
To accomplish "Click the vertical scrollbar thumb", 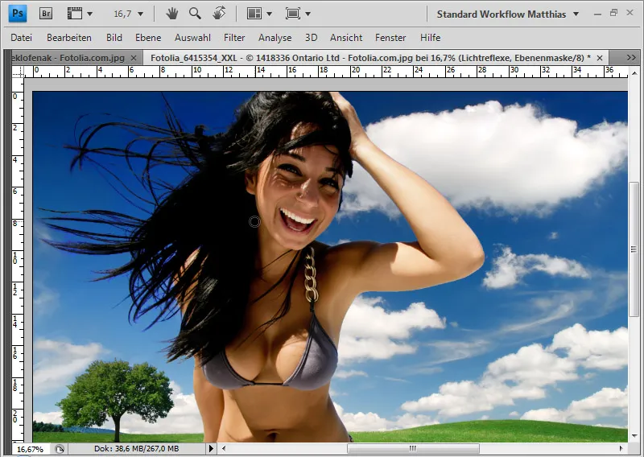I will pos(634,249).
